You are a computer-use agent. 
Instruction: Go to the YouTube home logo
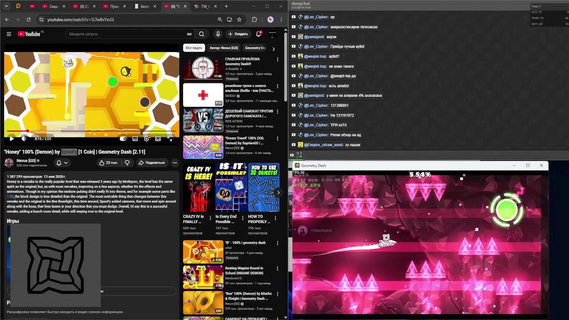click(x=29, y=34)
